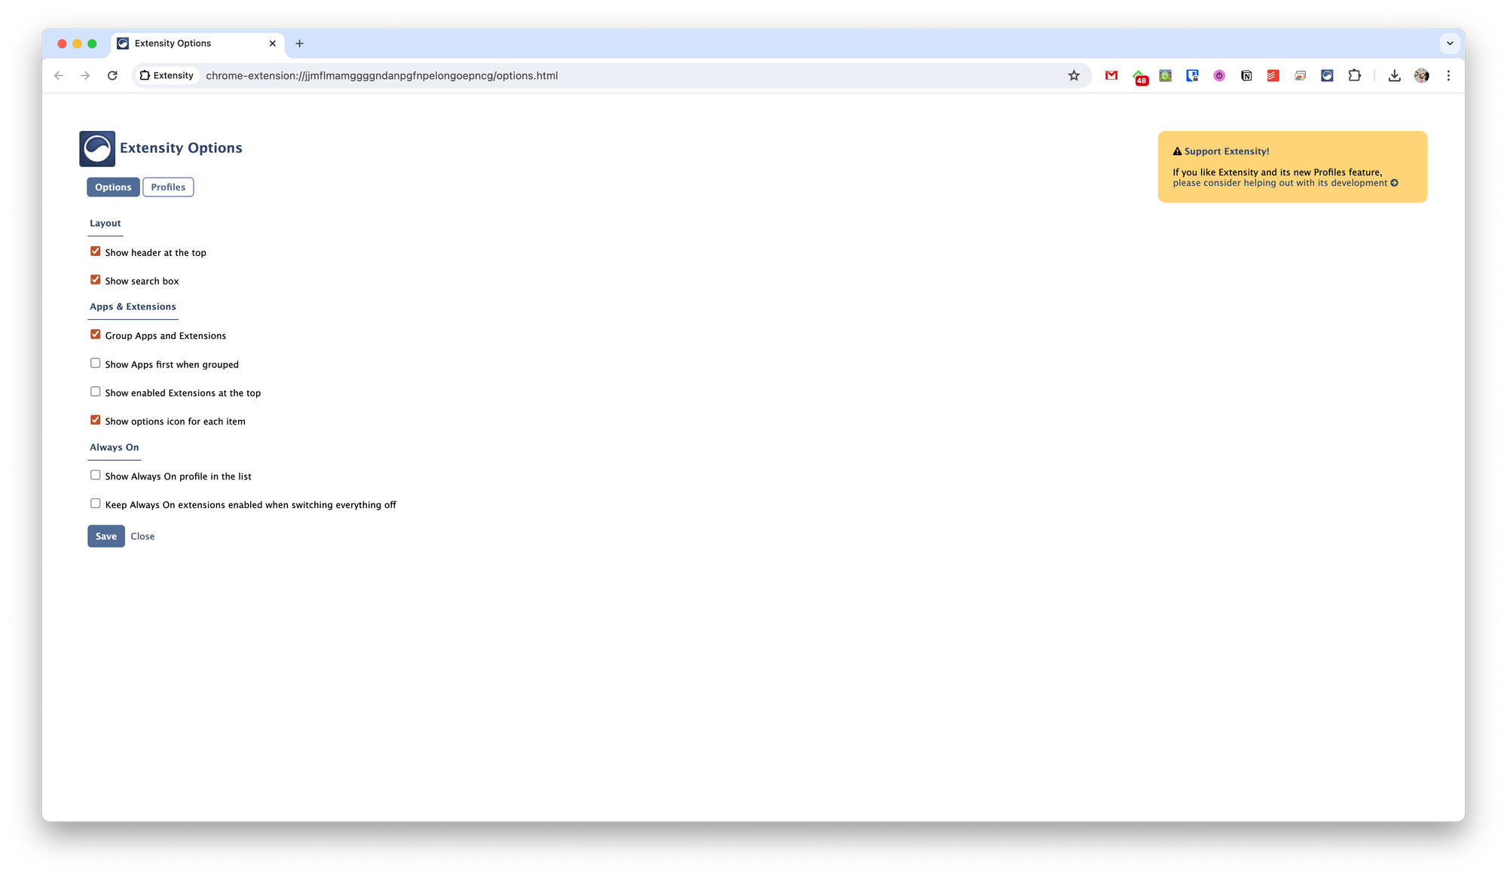The height and width of the screenshot is (877, 1507).
Task: Reload the page
Action: pos(112,75)
